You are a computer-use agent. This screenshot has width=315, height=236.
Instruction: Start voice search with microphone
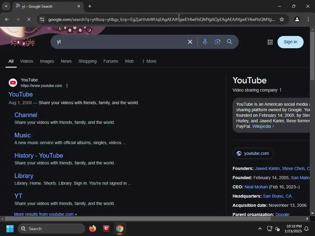point(205,42)
